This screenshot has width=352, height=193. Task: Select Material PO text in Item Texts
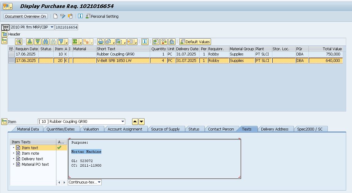tap(35, 164)
